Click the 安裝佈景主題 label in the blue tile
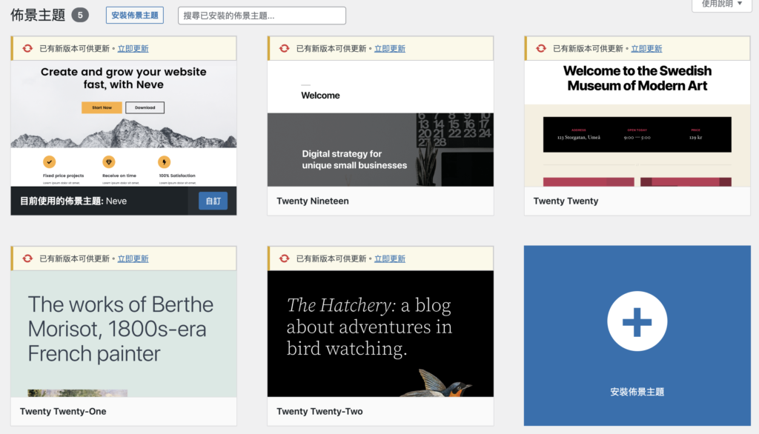Viewport: 759px width, 434px height. pos(637,392)
